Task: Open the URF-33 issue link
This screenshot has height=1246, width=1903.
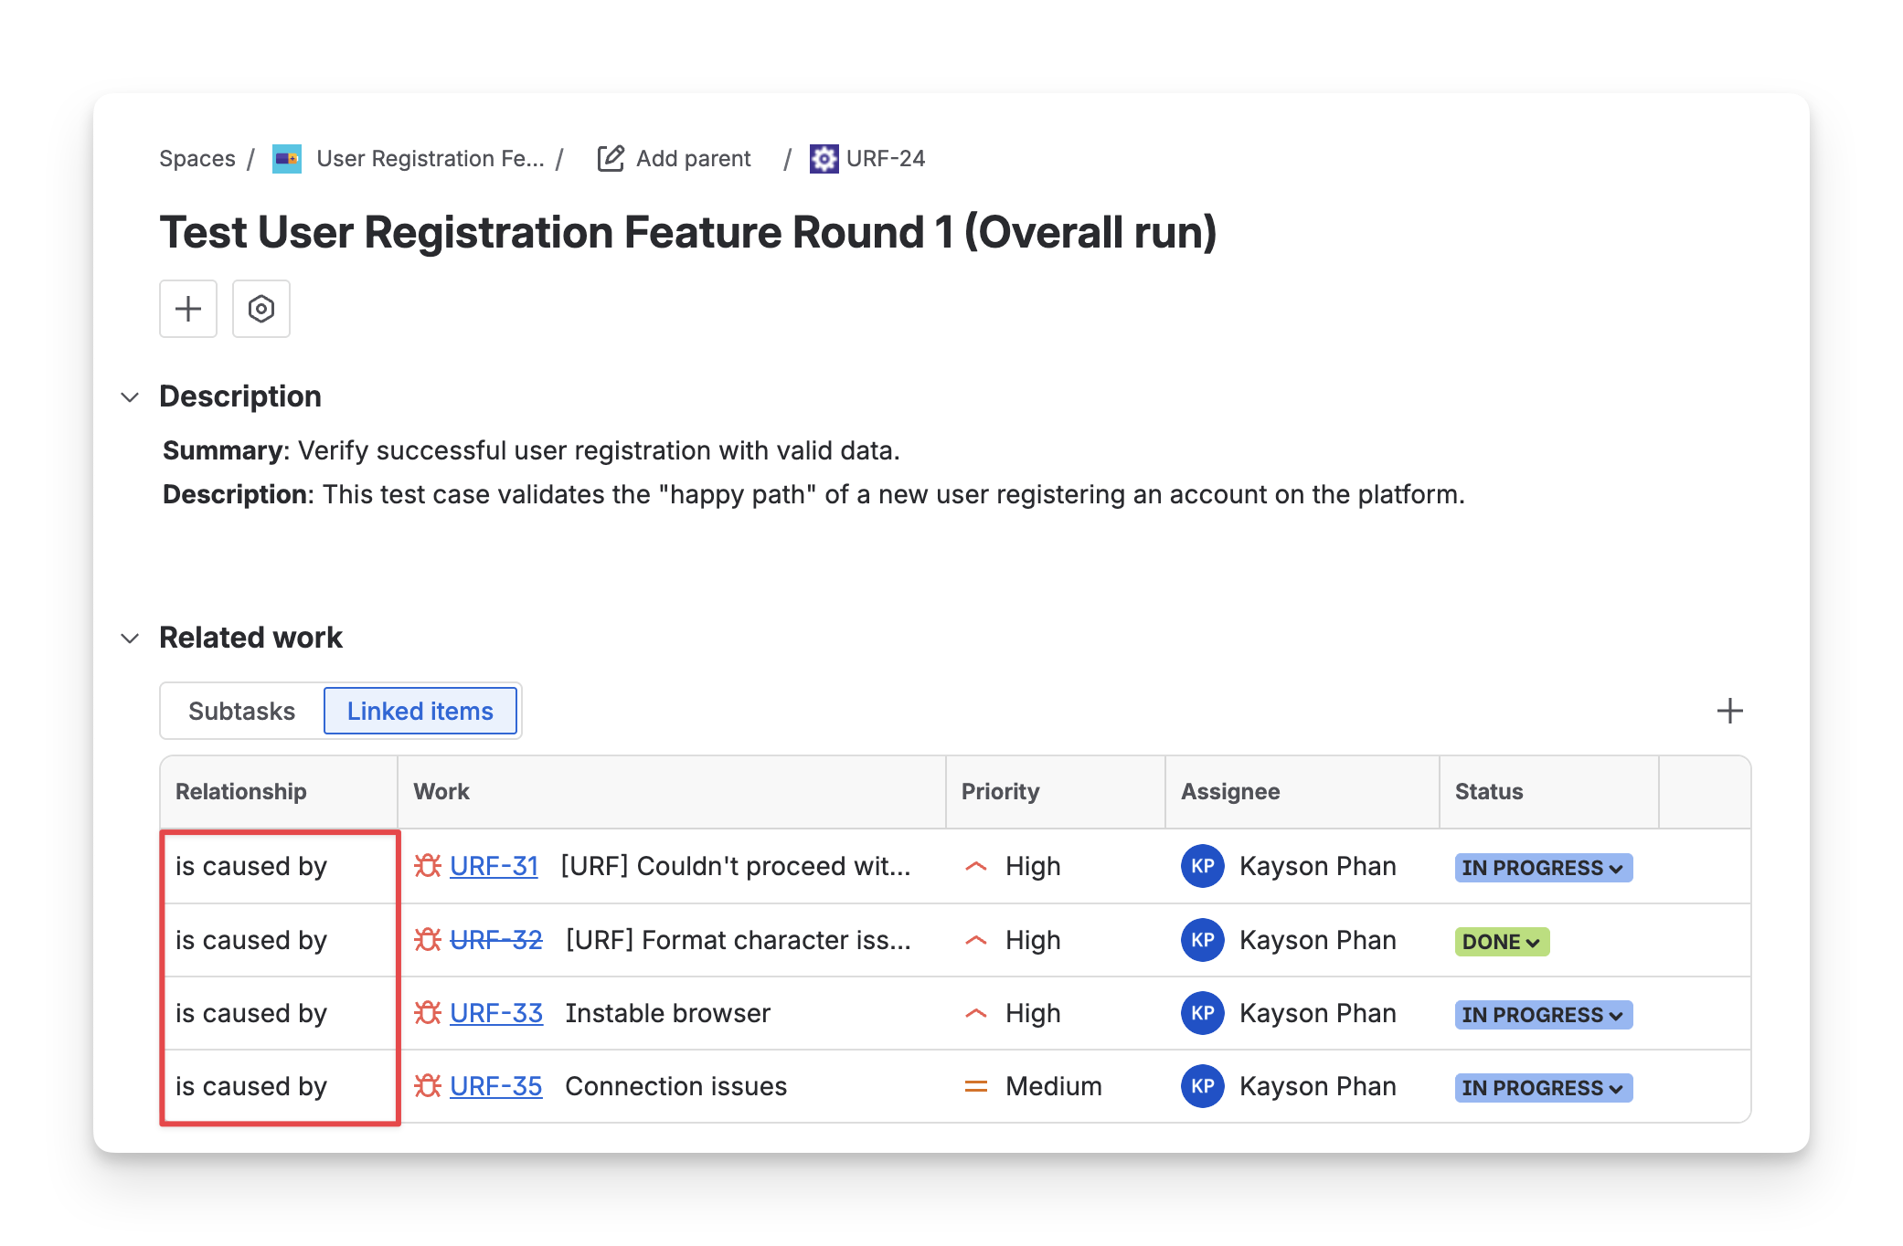Action: click(x=496, y=1013)
